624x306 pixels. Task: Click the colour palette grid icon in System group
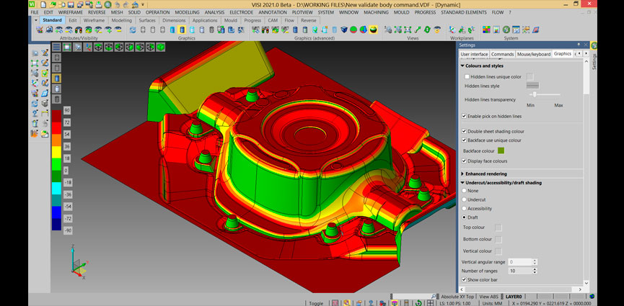pyautogui.click(x=486, y=30)
